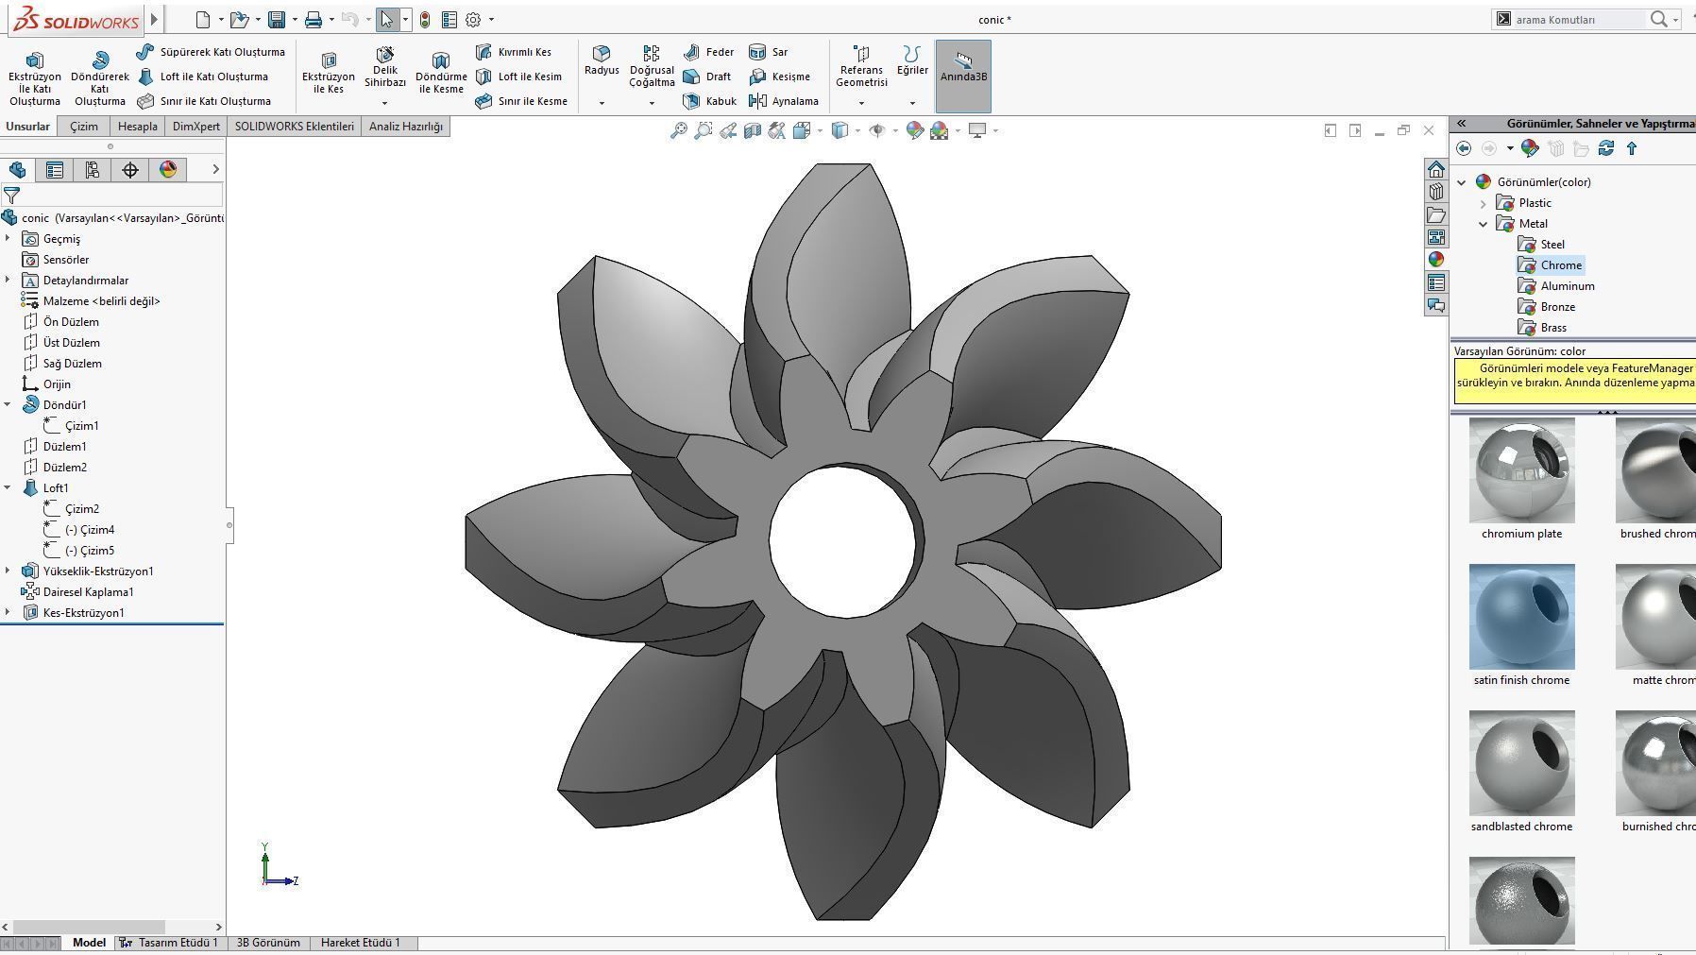Screen dimensions: 1696x955
Task: Open the Delik Sihirbazı dropdown arrow
Action: coord(384,103)
